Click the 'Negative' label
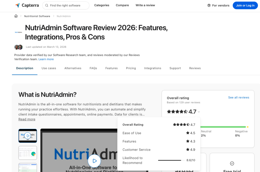This screenshot has height=172, width=260. [241, 131]
